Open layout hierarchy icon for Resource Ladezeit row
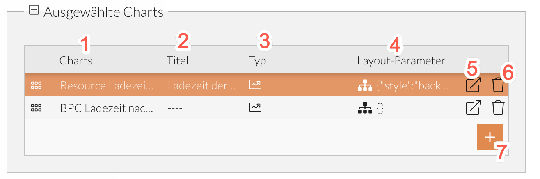The image size is (540, 179). pos(364,85)
